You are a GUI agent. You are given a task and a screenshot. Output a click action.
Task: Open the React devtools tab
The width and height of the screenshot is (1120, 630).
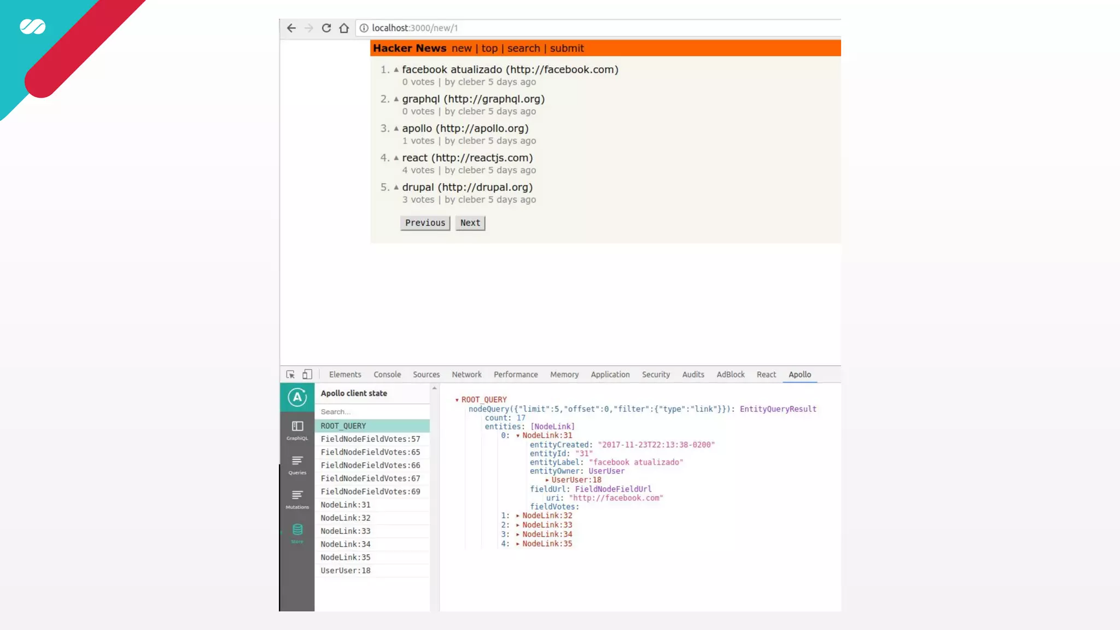point(766,375)
